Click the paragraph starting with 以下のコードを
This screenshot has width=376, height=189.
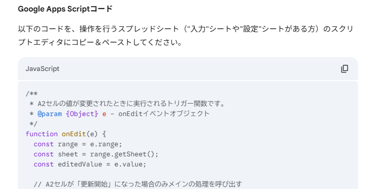[x=186, y=35]
